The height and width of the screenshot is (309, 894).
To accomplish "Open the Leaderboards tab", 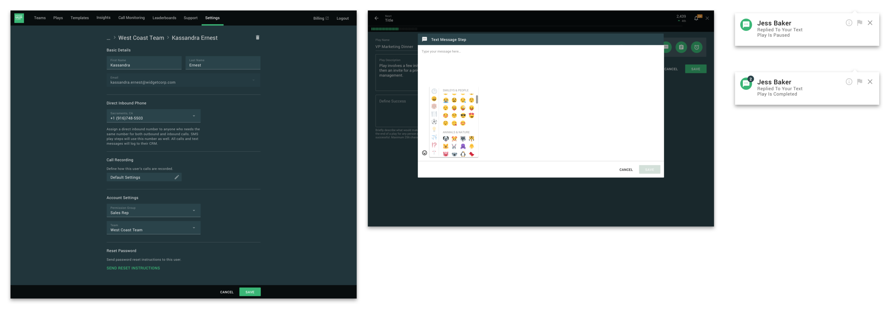I will 164,18.
